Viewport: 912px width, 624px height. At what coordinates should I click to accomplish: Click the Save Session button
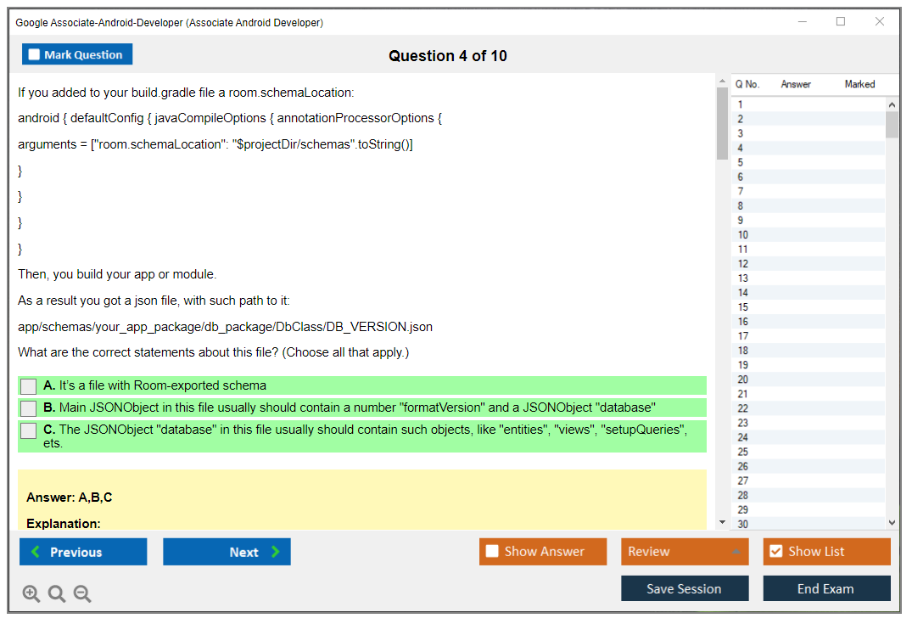tap(684, 589)
